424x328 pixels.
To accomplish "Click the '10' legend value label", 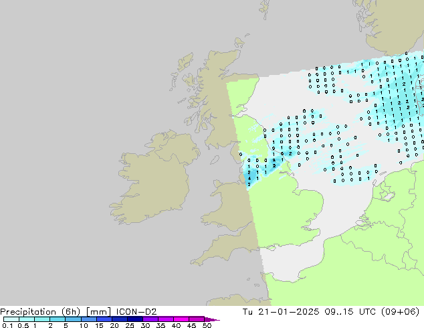I will tap(84, 325).
